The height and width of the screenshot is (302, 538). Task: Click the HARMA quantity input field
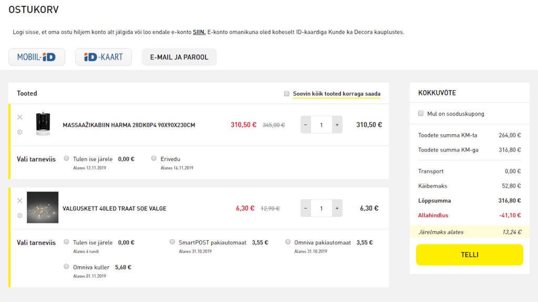321,124
